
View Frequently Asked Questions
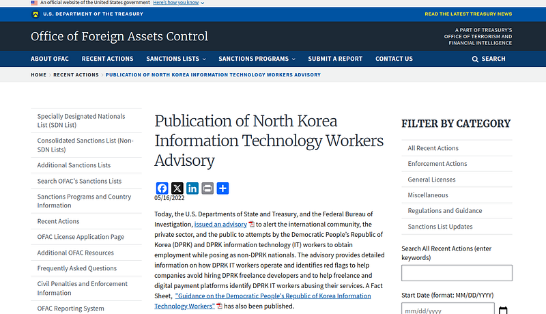click(x=87, y=268)
